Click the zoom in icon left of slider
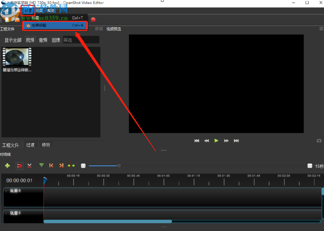Screen dimensions: 324x231 [x=83, y=166]
